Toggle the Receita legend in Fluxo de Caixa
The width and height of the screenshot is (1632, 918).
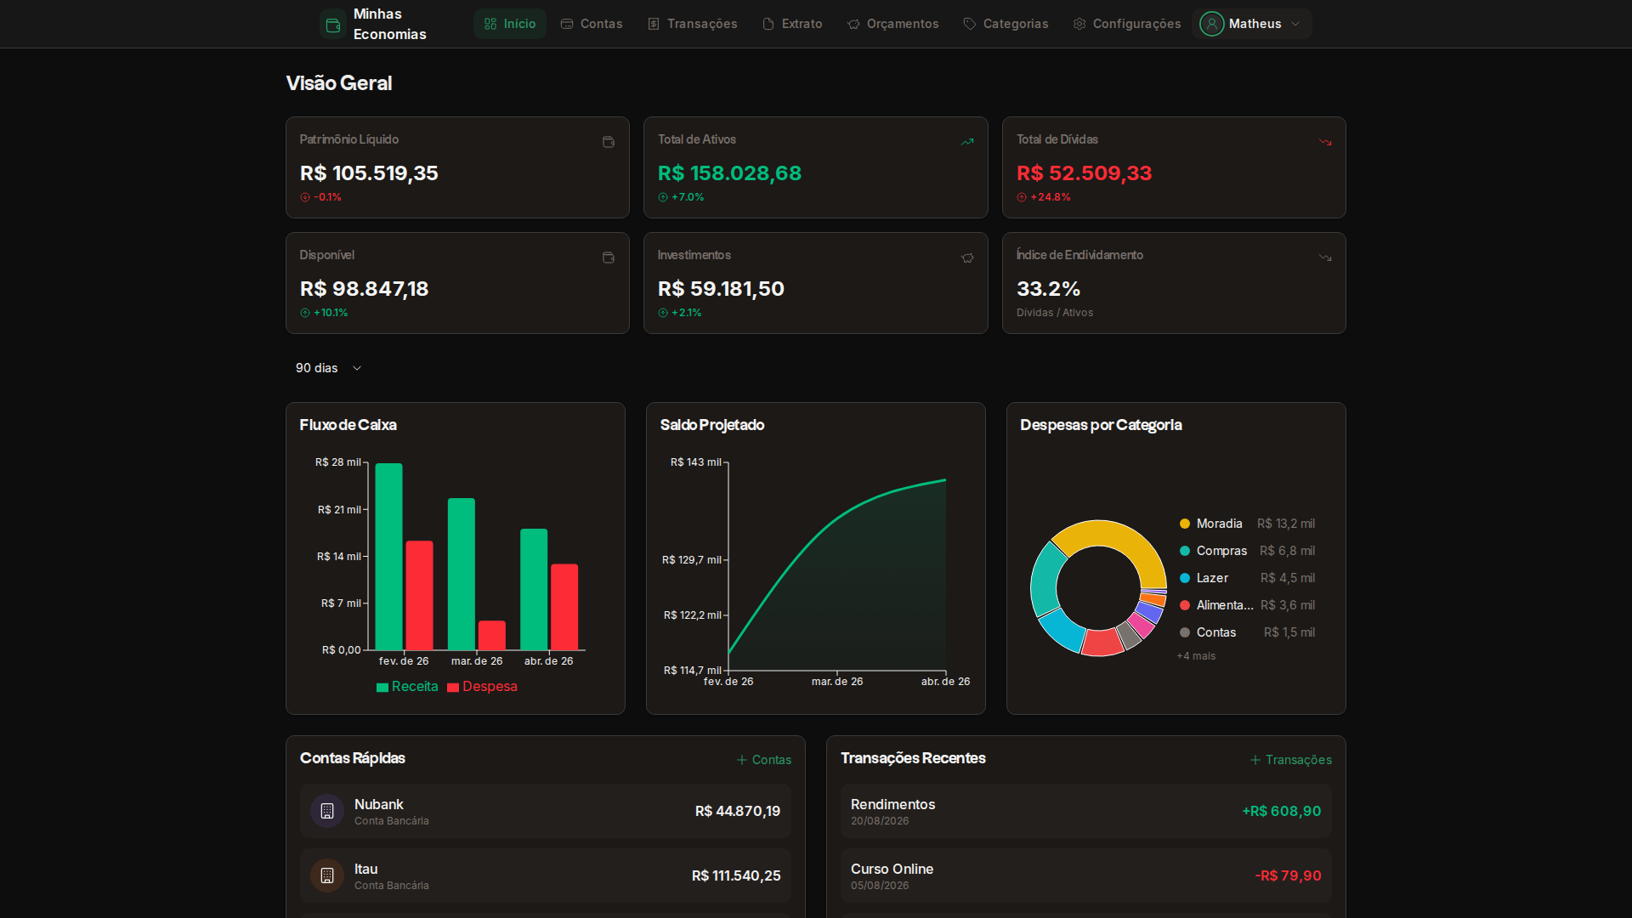click(x=407, y=687)
